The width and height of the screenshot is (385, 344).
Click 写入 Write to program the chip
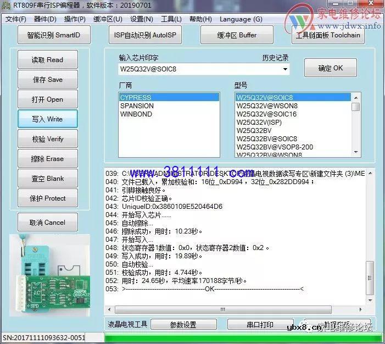pos(47,119)
